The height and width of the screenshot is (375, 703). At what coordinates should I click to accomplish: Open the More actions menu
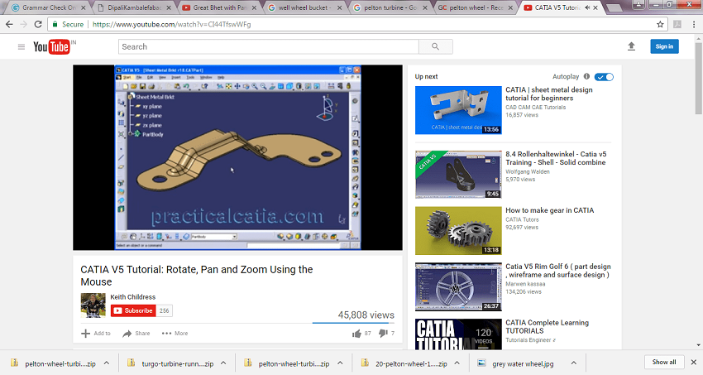(x=175, y=334)
